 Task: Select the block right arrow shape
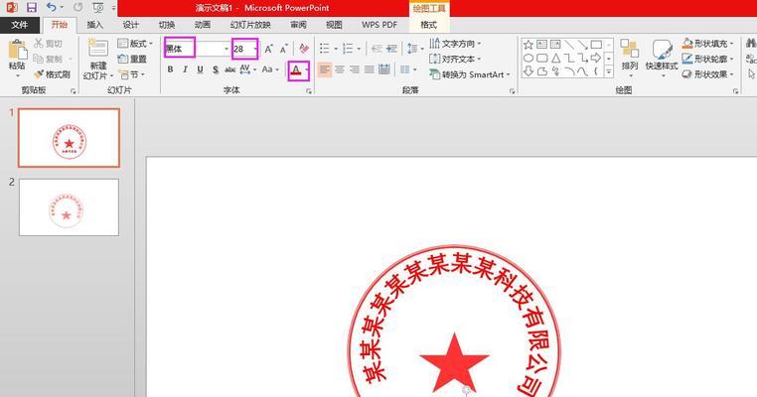click(596, 59)
